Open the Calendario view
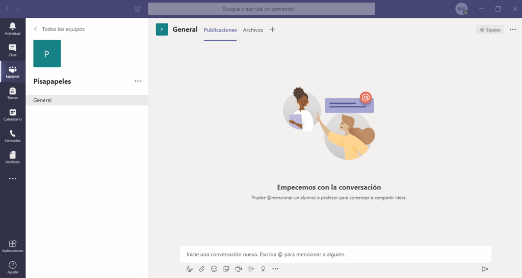522x278 pixels. [x=12, y=115]
